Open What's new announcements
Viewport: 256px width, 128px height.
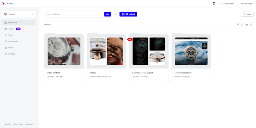coord(228,4)
